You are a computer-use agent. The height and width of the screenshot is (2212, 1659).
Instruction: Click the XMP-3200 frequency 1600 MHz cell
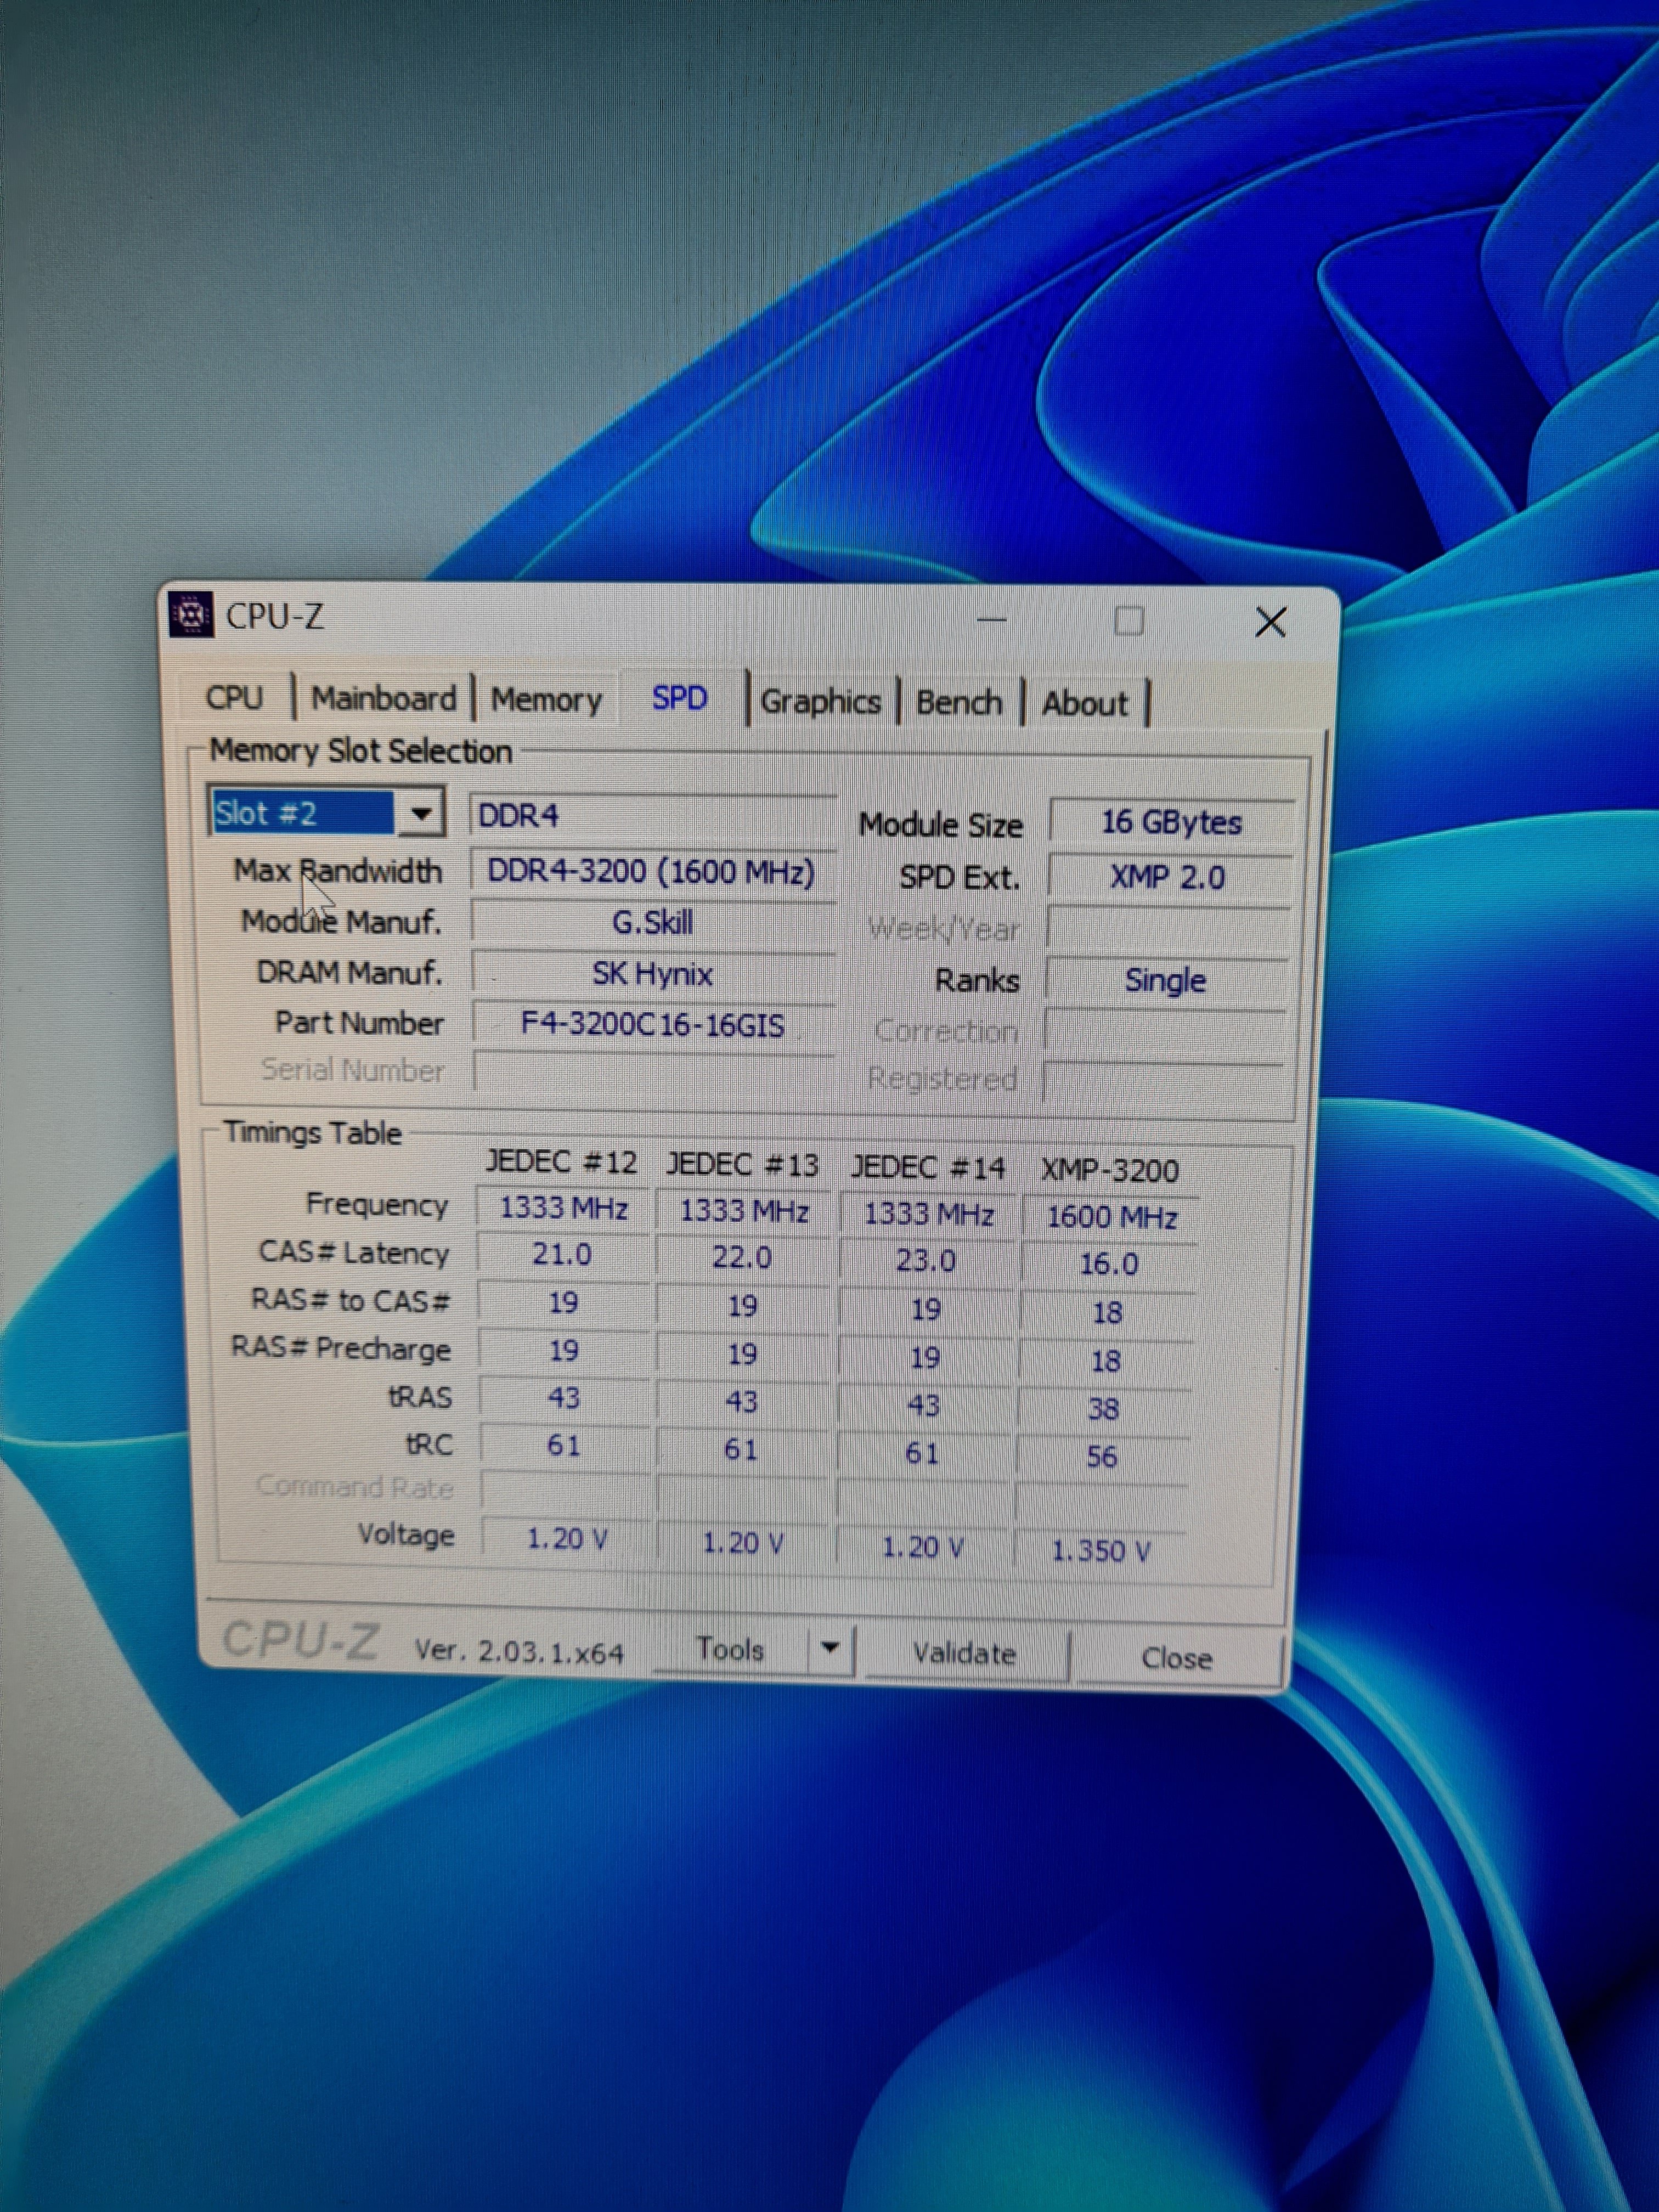(1111, 1217)
